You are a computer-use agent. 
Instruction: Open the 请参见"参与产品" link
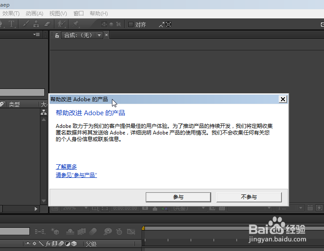tap(76, 175)
